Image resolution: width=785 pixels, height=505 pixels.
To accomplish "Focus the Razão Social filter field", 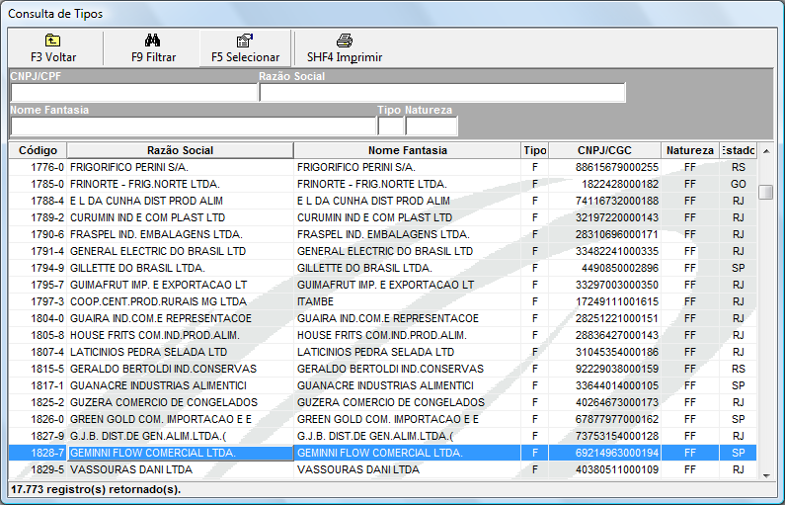I will tap(442, 93).
